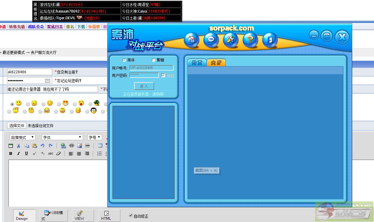
Task: Select the 繁體 radio button
Action: click(153, 60)
